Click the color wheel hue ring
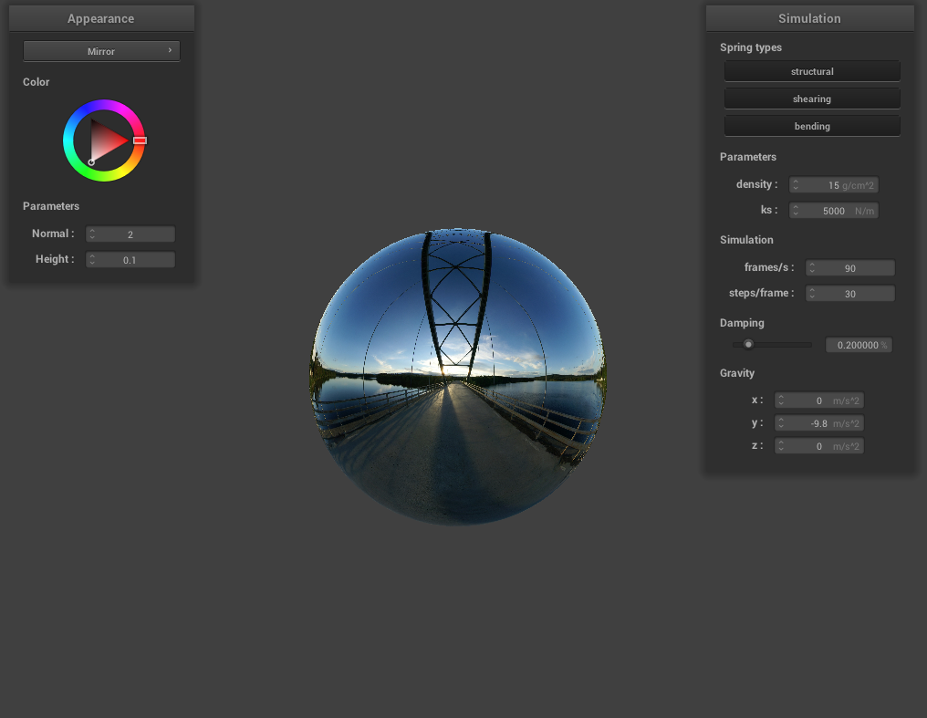Viewport: 927px width, 718px height. point(104,105)
